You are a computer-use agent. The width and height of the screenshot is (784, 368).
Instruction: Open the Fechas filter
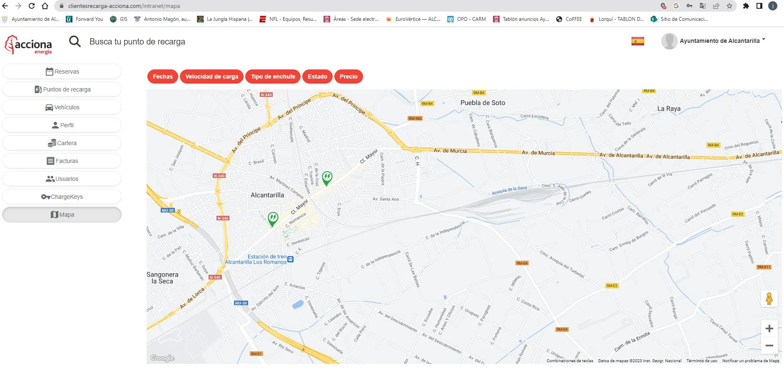coord(162,77)
